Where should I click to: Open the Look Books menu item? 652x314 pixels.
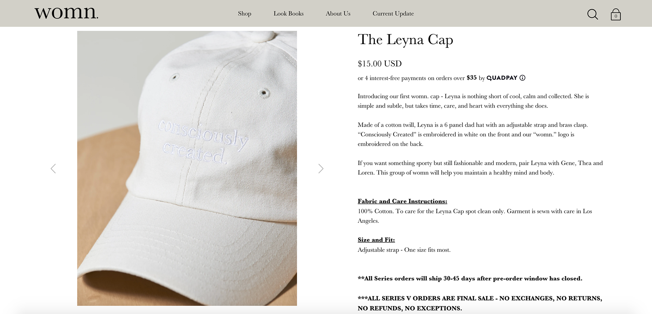pyautogui.click(x=289, y=14)
